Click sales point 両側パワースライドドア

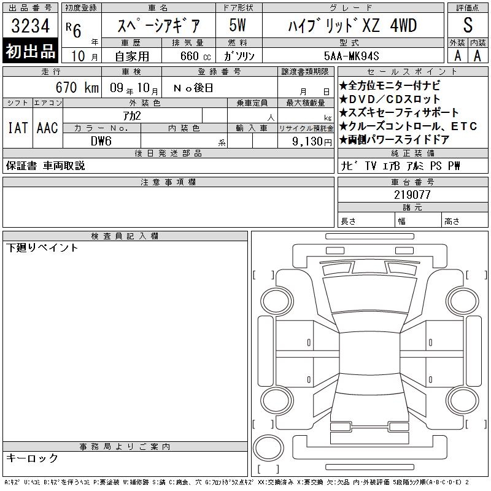[395, 140]
